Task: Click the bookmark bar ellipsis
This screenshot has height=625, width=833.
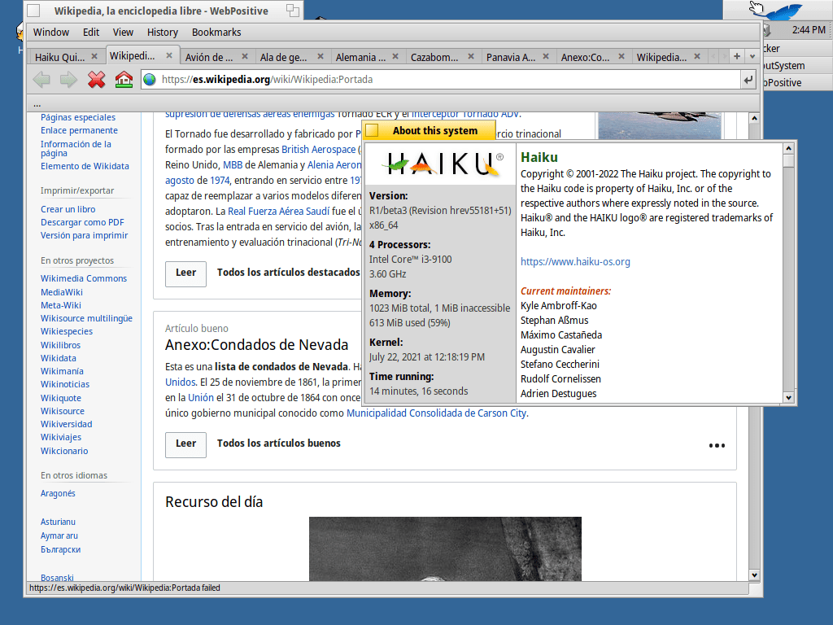Action: [x=37, y=103]
